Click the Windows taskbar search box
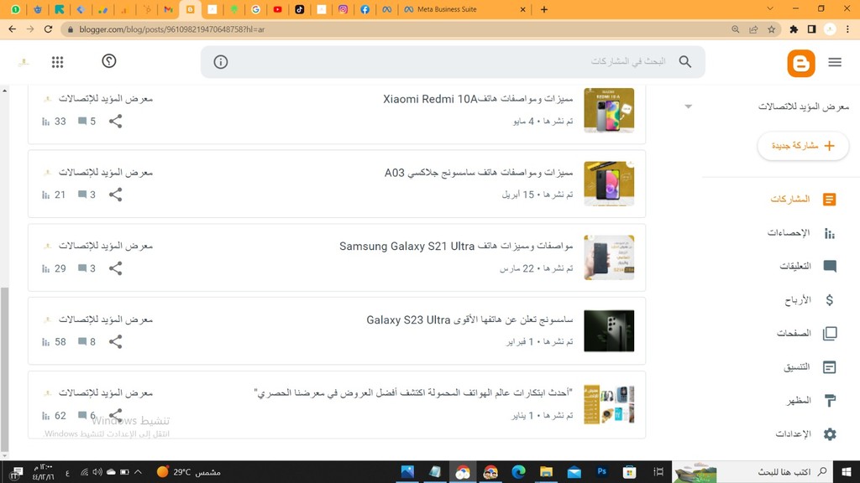 coord(752,471)
